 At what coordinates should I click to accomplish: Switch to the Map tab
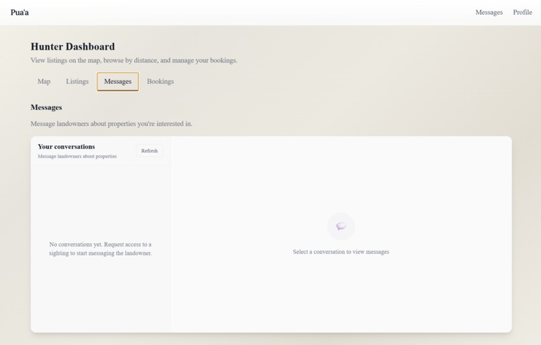tap(44, 82)
